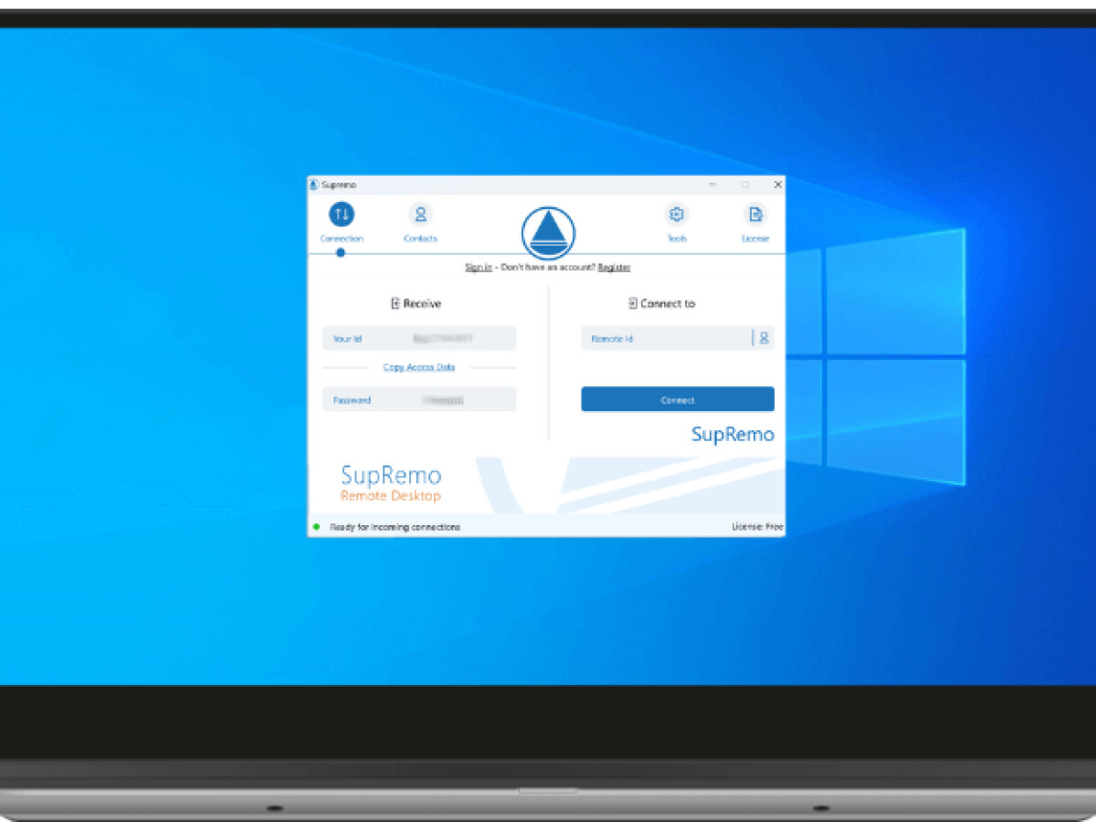Open contact picker in Remote Id field

coord(764,338)
